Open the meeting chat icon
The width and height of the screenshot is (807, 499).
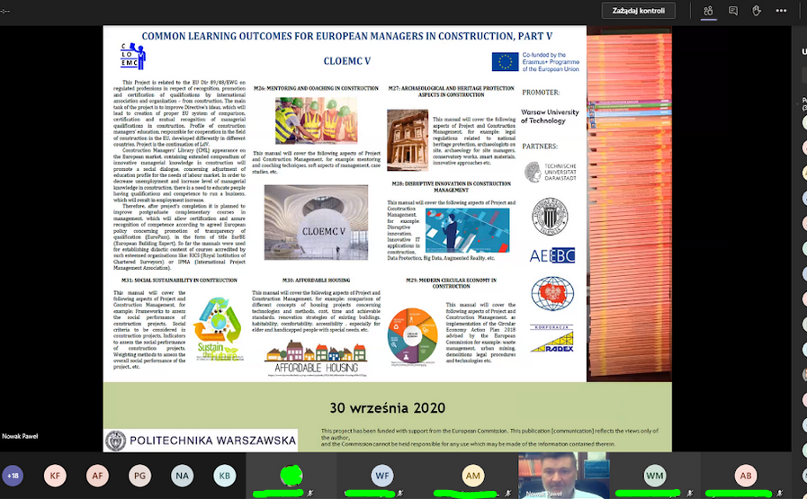pyautogui.click(x=733, y=10)
